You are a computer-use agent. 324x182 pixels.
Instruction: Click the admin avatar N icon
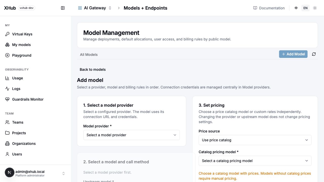10,172
